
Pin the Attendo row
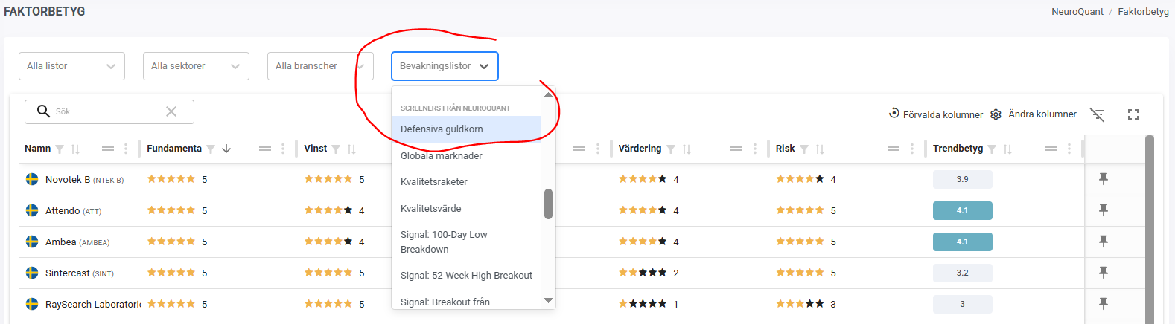point(1104,210)
